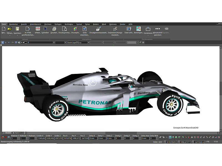
Task: Click the Drehg X spinner arrows
Action: 122,138
